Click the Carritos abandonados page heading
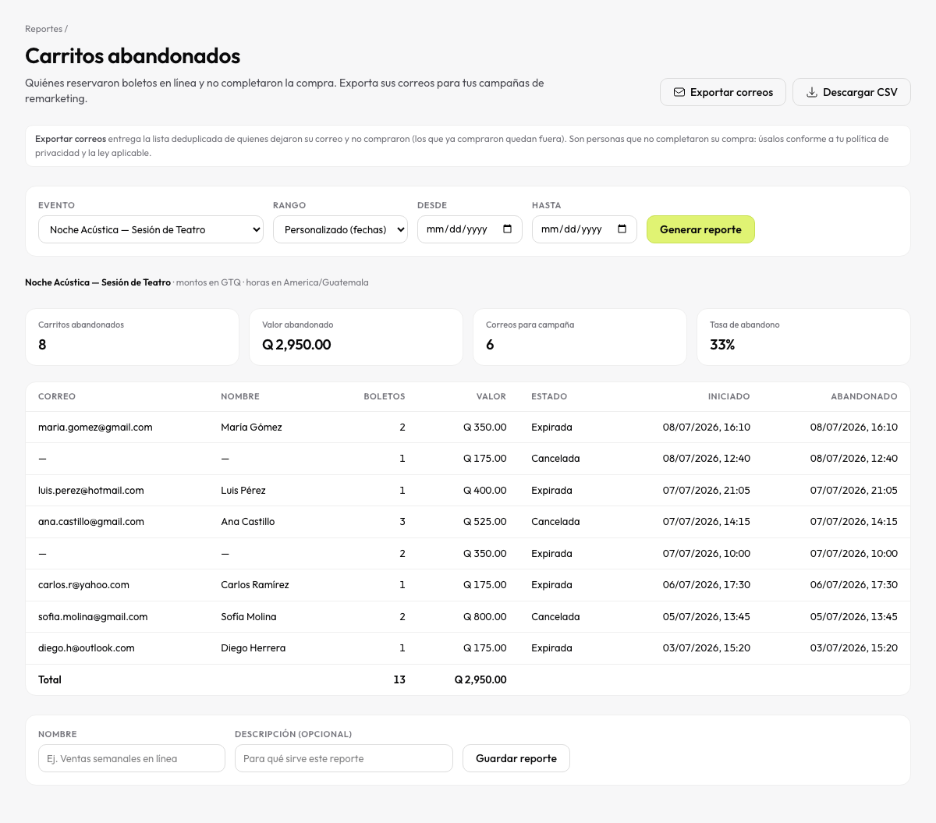The height and width of the screenshot is (823, 936). 133,56
